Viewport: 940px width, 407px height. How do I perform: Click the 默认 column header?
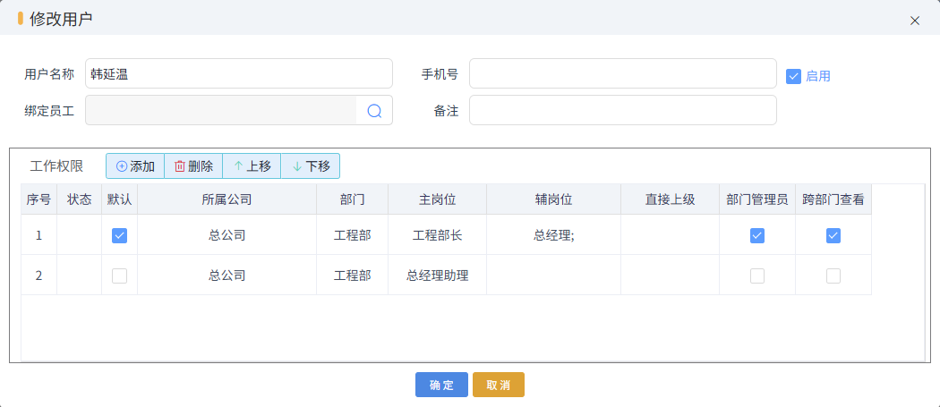tap(119, 199)
